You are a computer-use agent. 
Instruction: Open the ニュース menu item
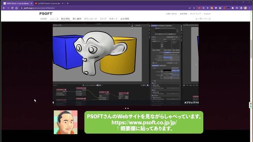(54, 19)
